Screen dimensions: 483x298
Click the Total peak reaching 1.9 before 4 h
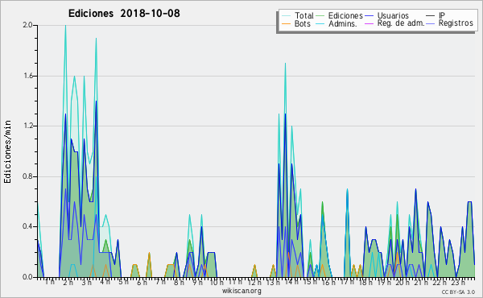(x=96, y=39)
